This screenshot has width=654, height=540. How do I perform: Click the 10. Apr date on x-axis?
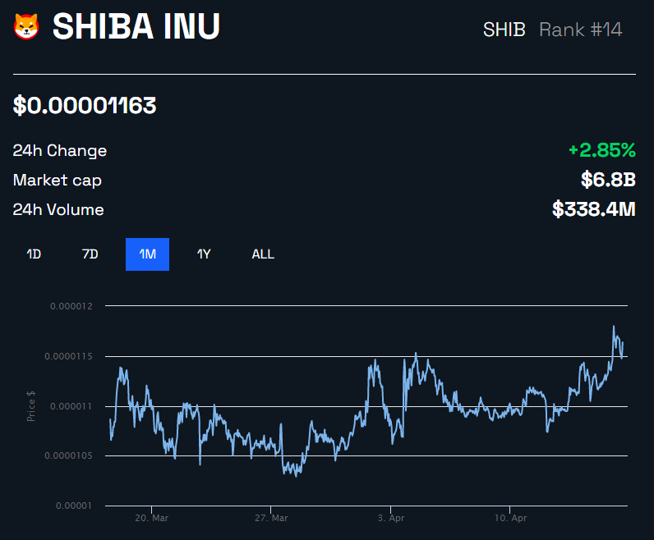pyautogui.click(x=509, y=519)
